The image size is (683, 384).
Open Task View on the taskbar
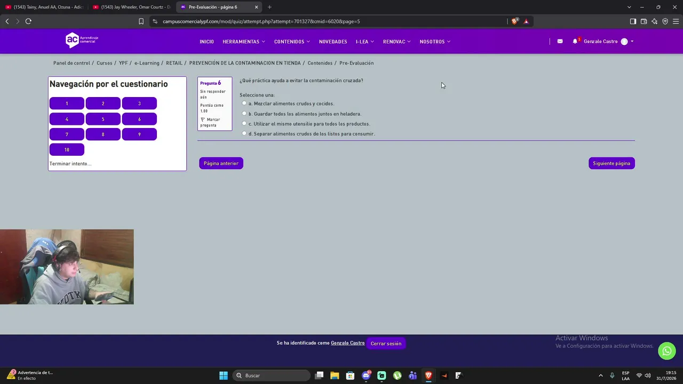319,375
